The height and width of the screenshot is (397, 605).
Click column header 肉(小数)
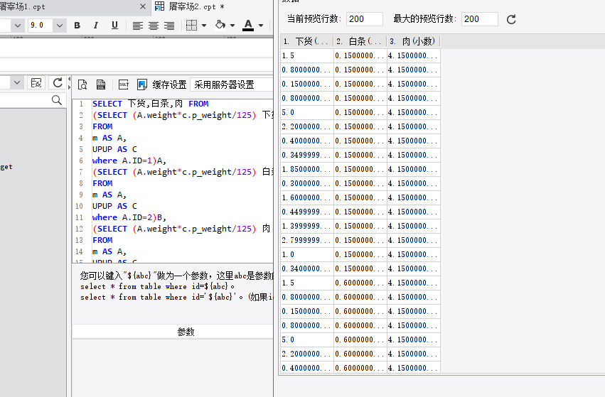(414, 41)
